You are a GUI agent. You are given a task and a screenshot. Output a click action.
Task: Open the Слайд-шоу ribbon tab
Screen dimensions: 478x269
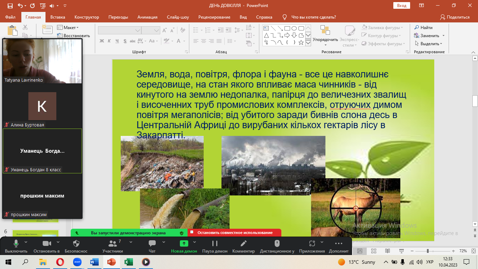point(178,17)
